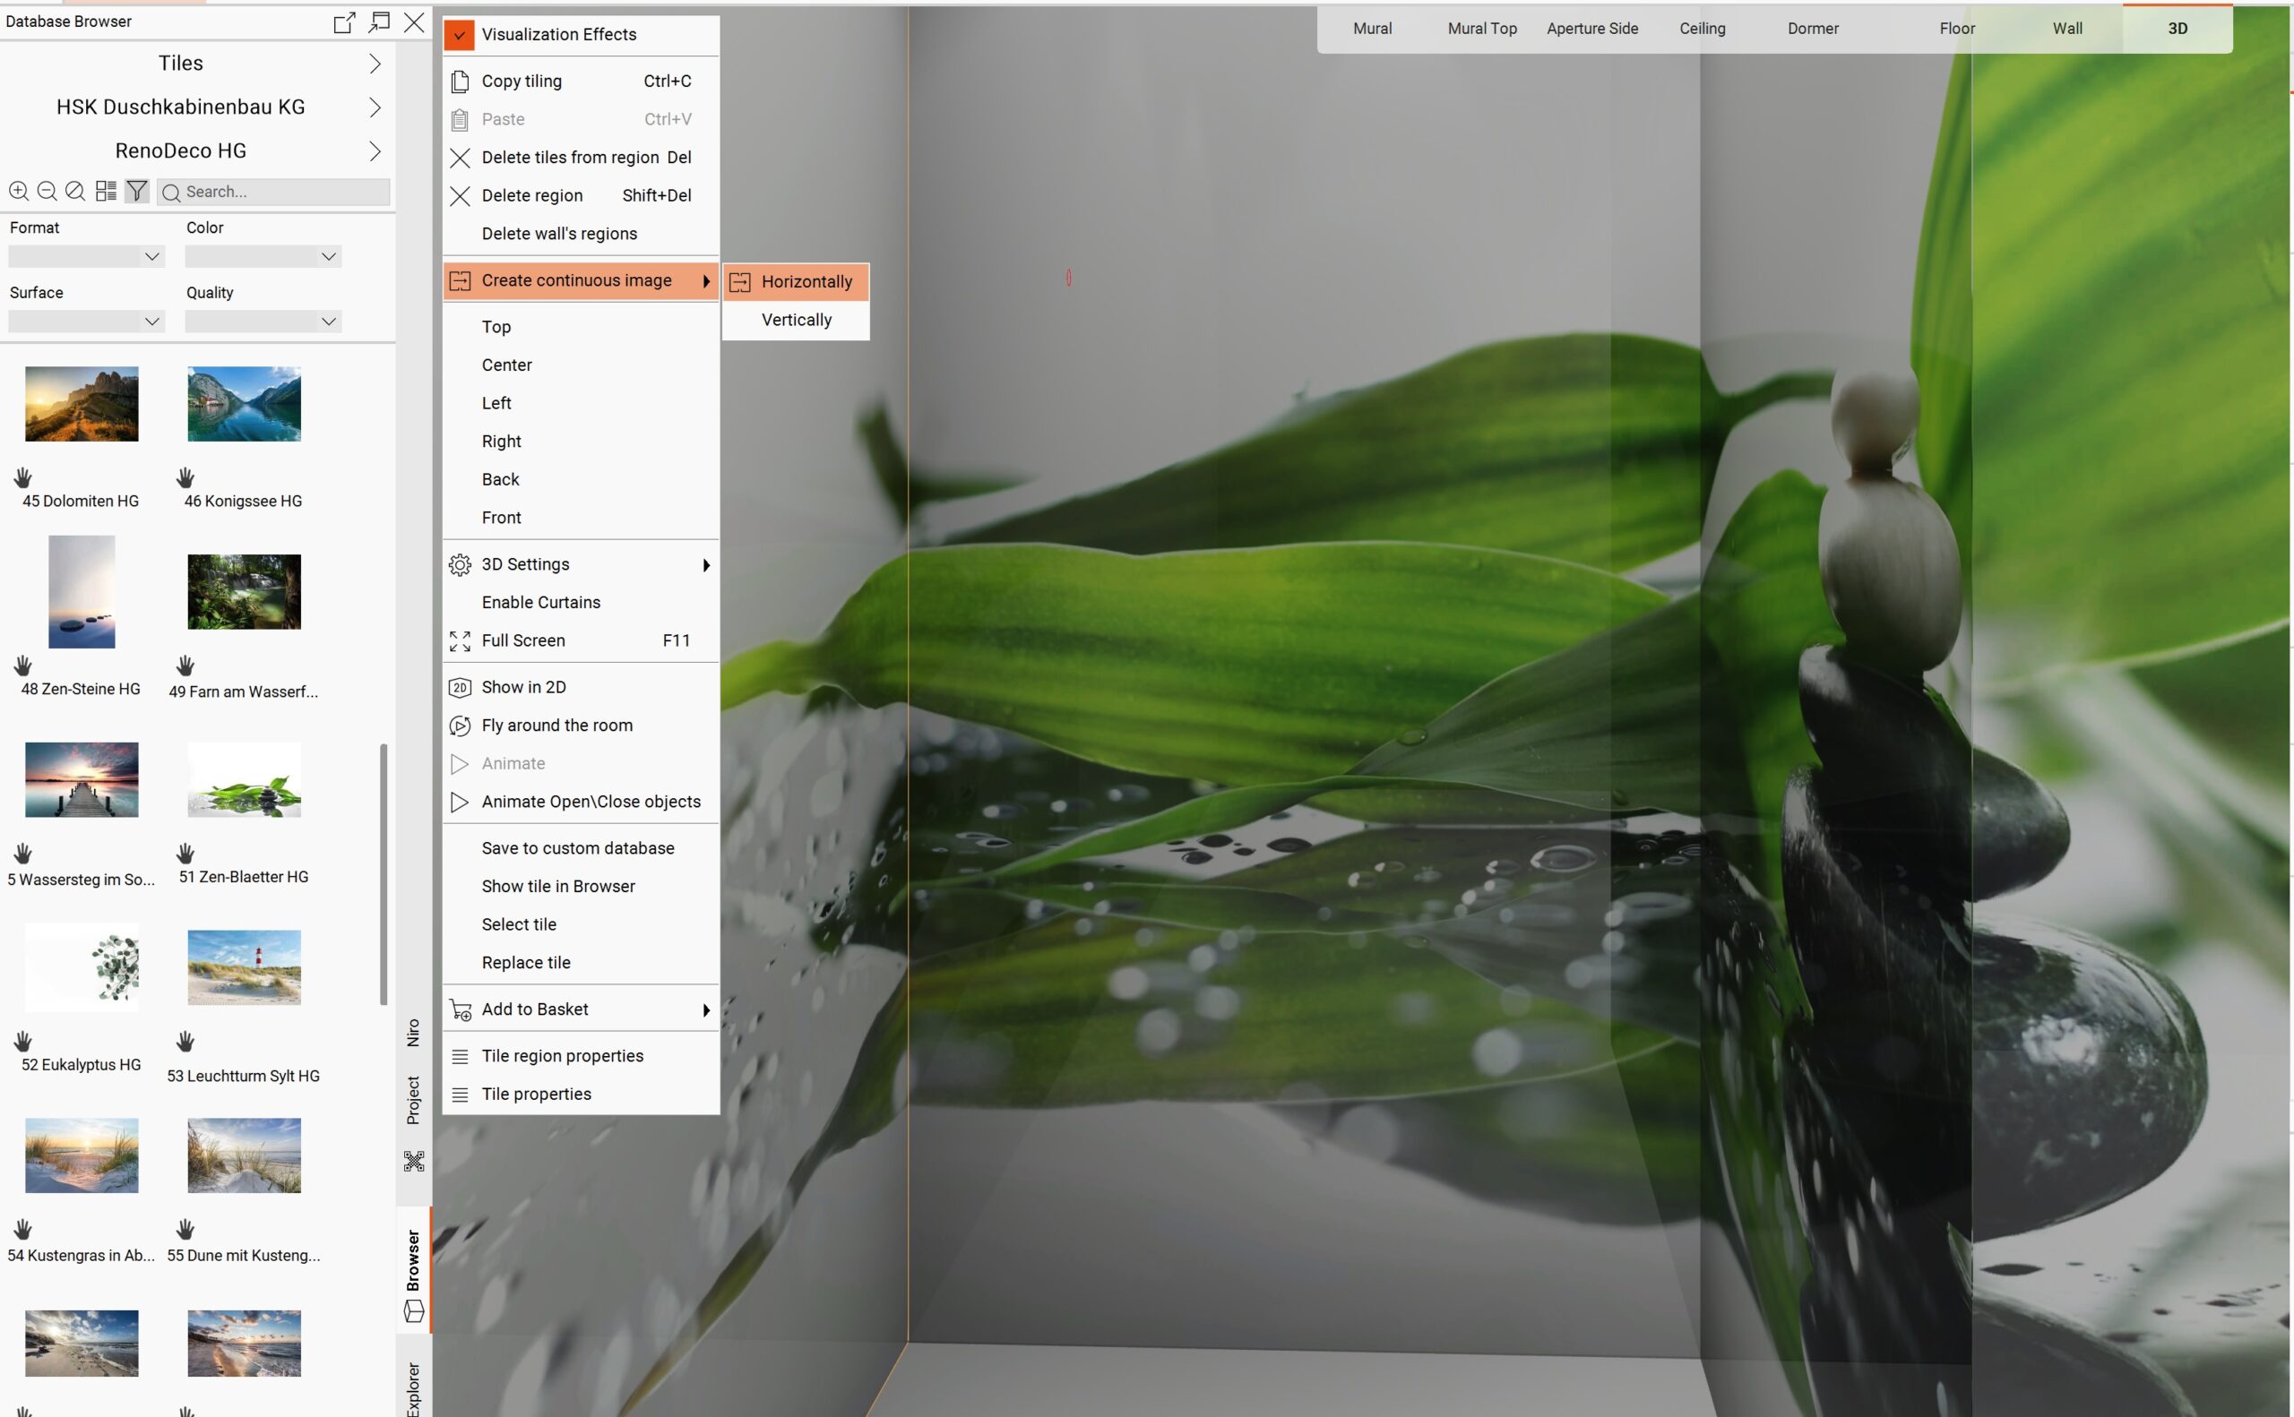Click Tile region properties
The height and width of the screenshot is (1417, 2294).
click(x=563, y=1056)
